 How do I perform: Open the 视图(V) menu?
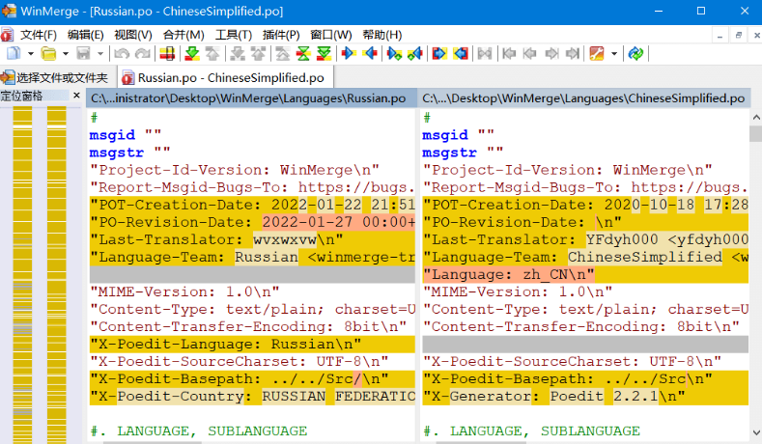133,35
